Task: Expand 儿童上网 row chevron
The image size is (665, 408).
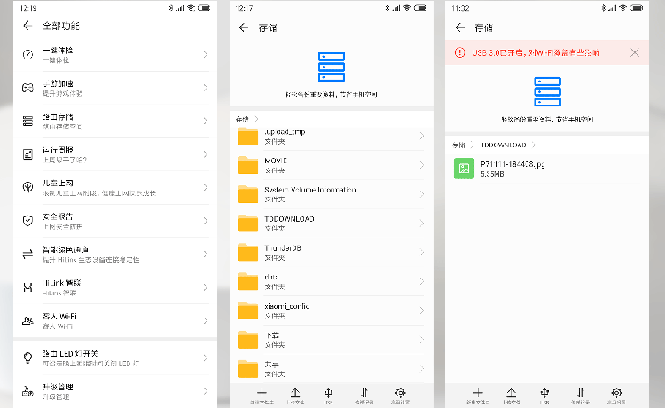Action: point(206,187)
